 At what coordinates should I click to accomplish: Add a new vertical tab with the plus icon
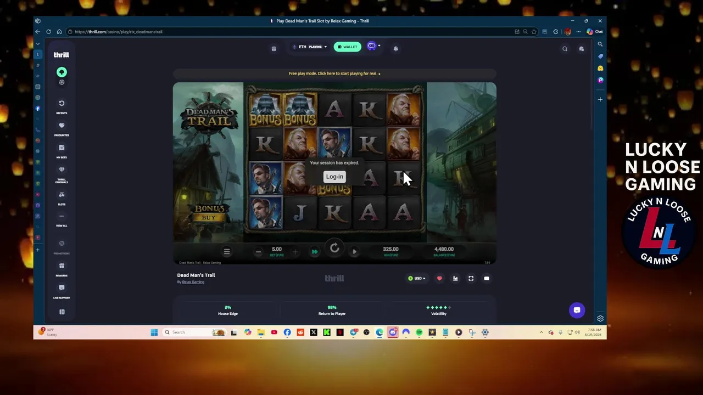click(x=38, y=250)
